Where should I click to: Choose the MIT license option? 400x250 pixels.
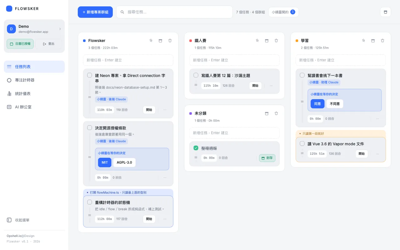105,162
